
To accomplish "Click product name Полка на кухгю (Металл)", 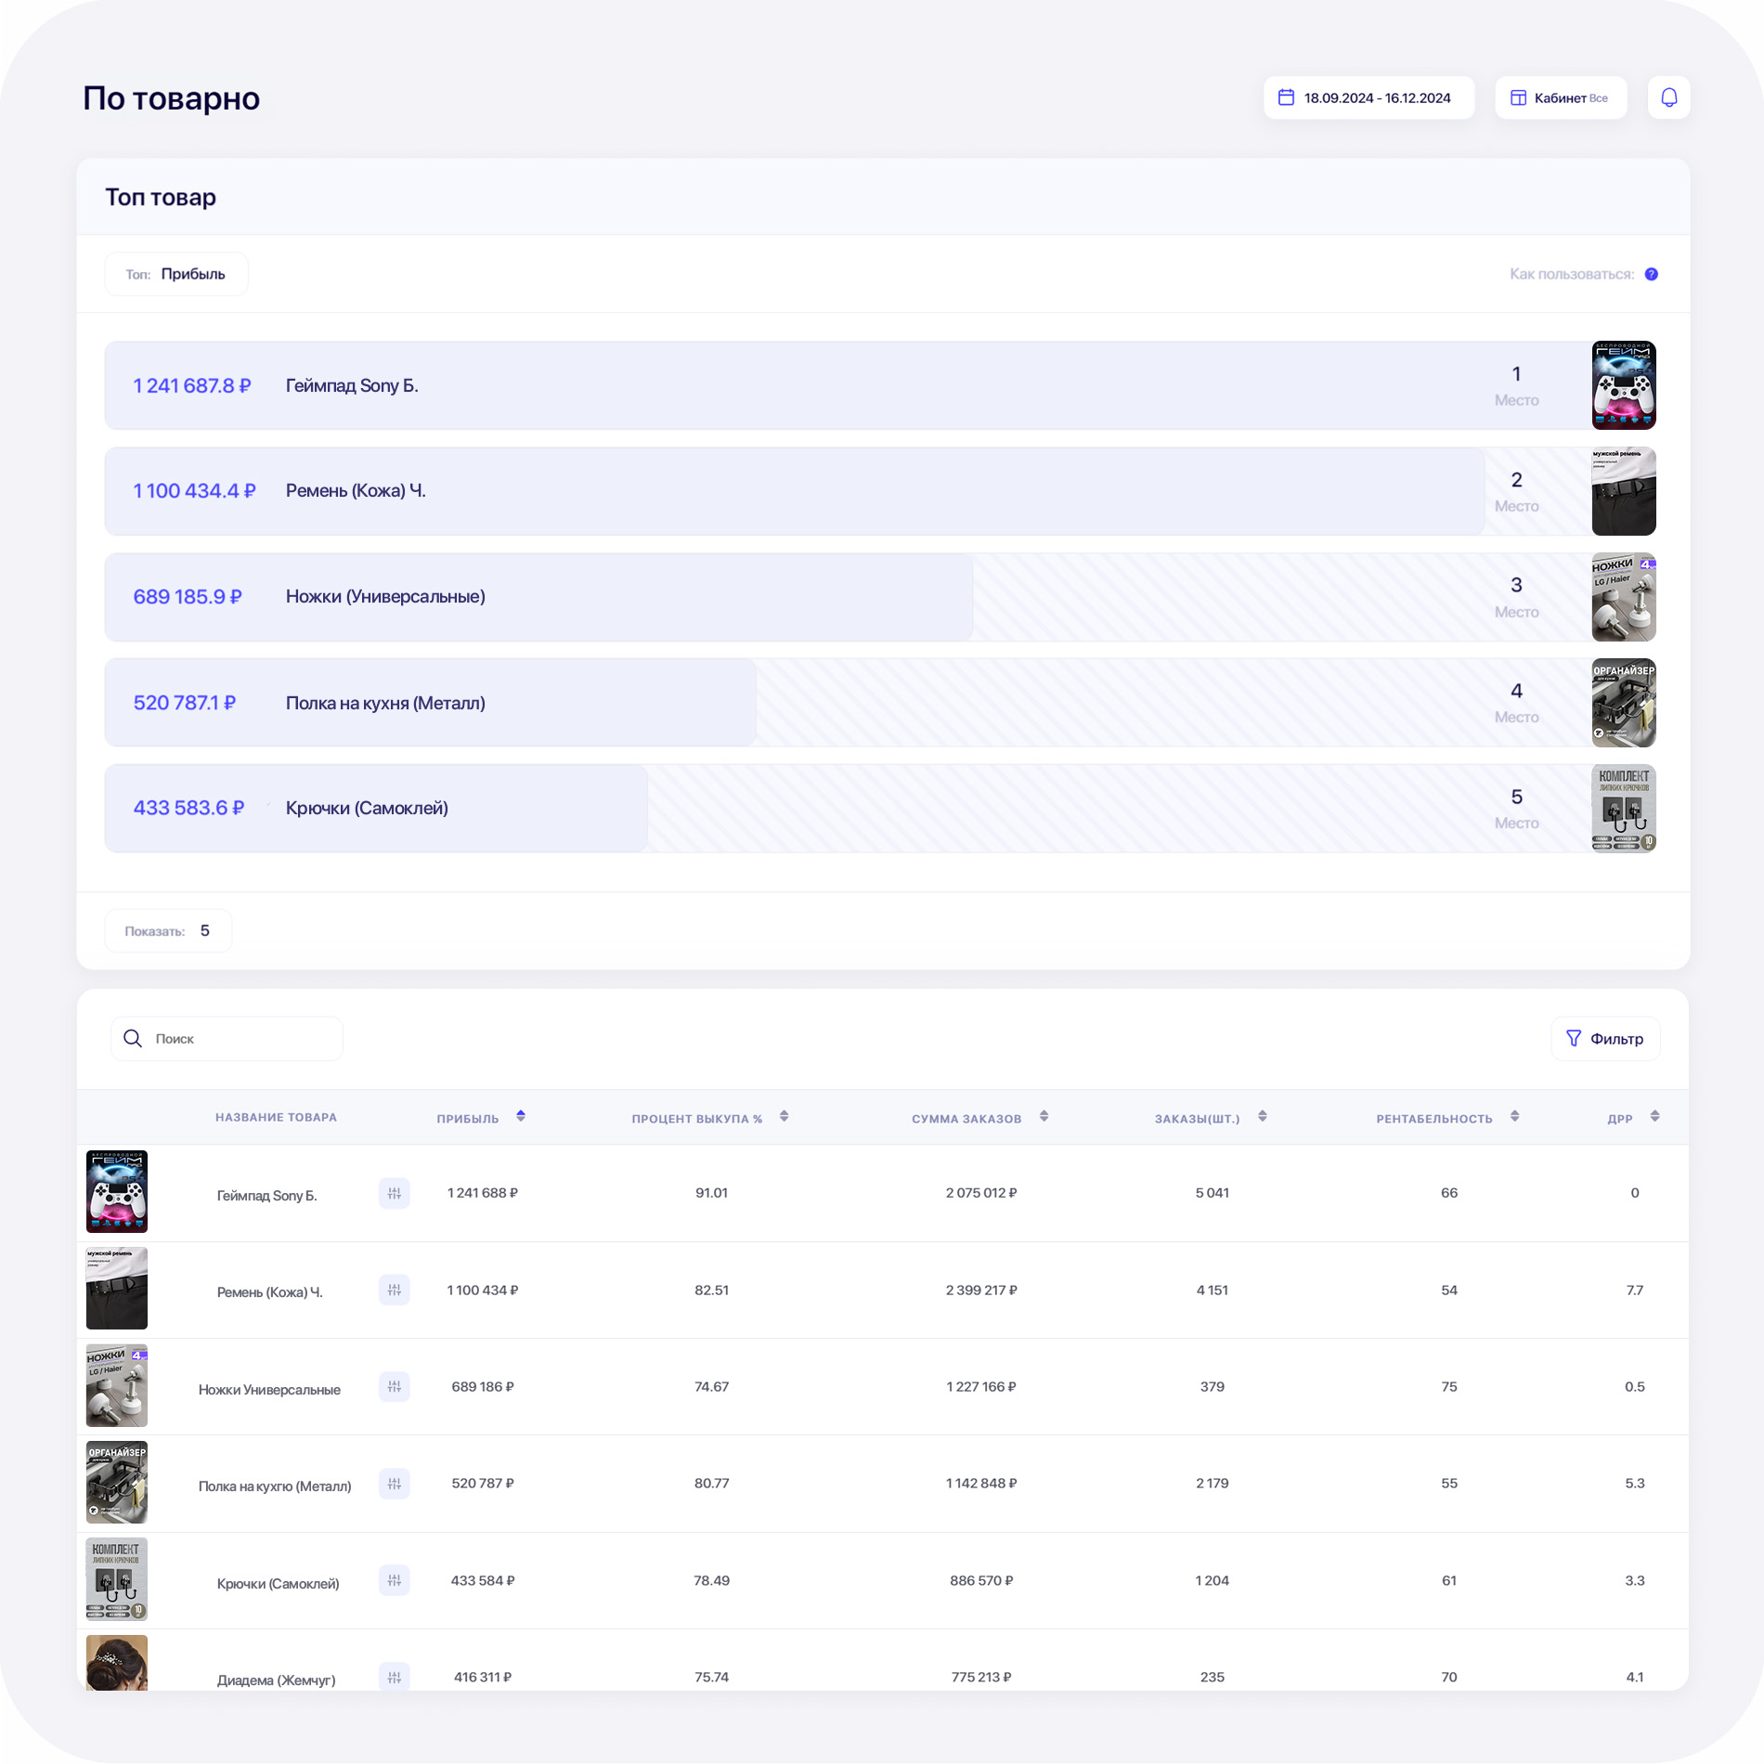I will [275, 1486].
